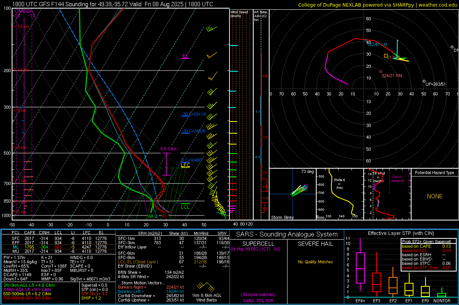Click 3-6km AGL LR = 9.1 C/km
This screenshot has width=459, height=305.
(27, 289)
